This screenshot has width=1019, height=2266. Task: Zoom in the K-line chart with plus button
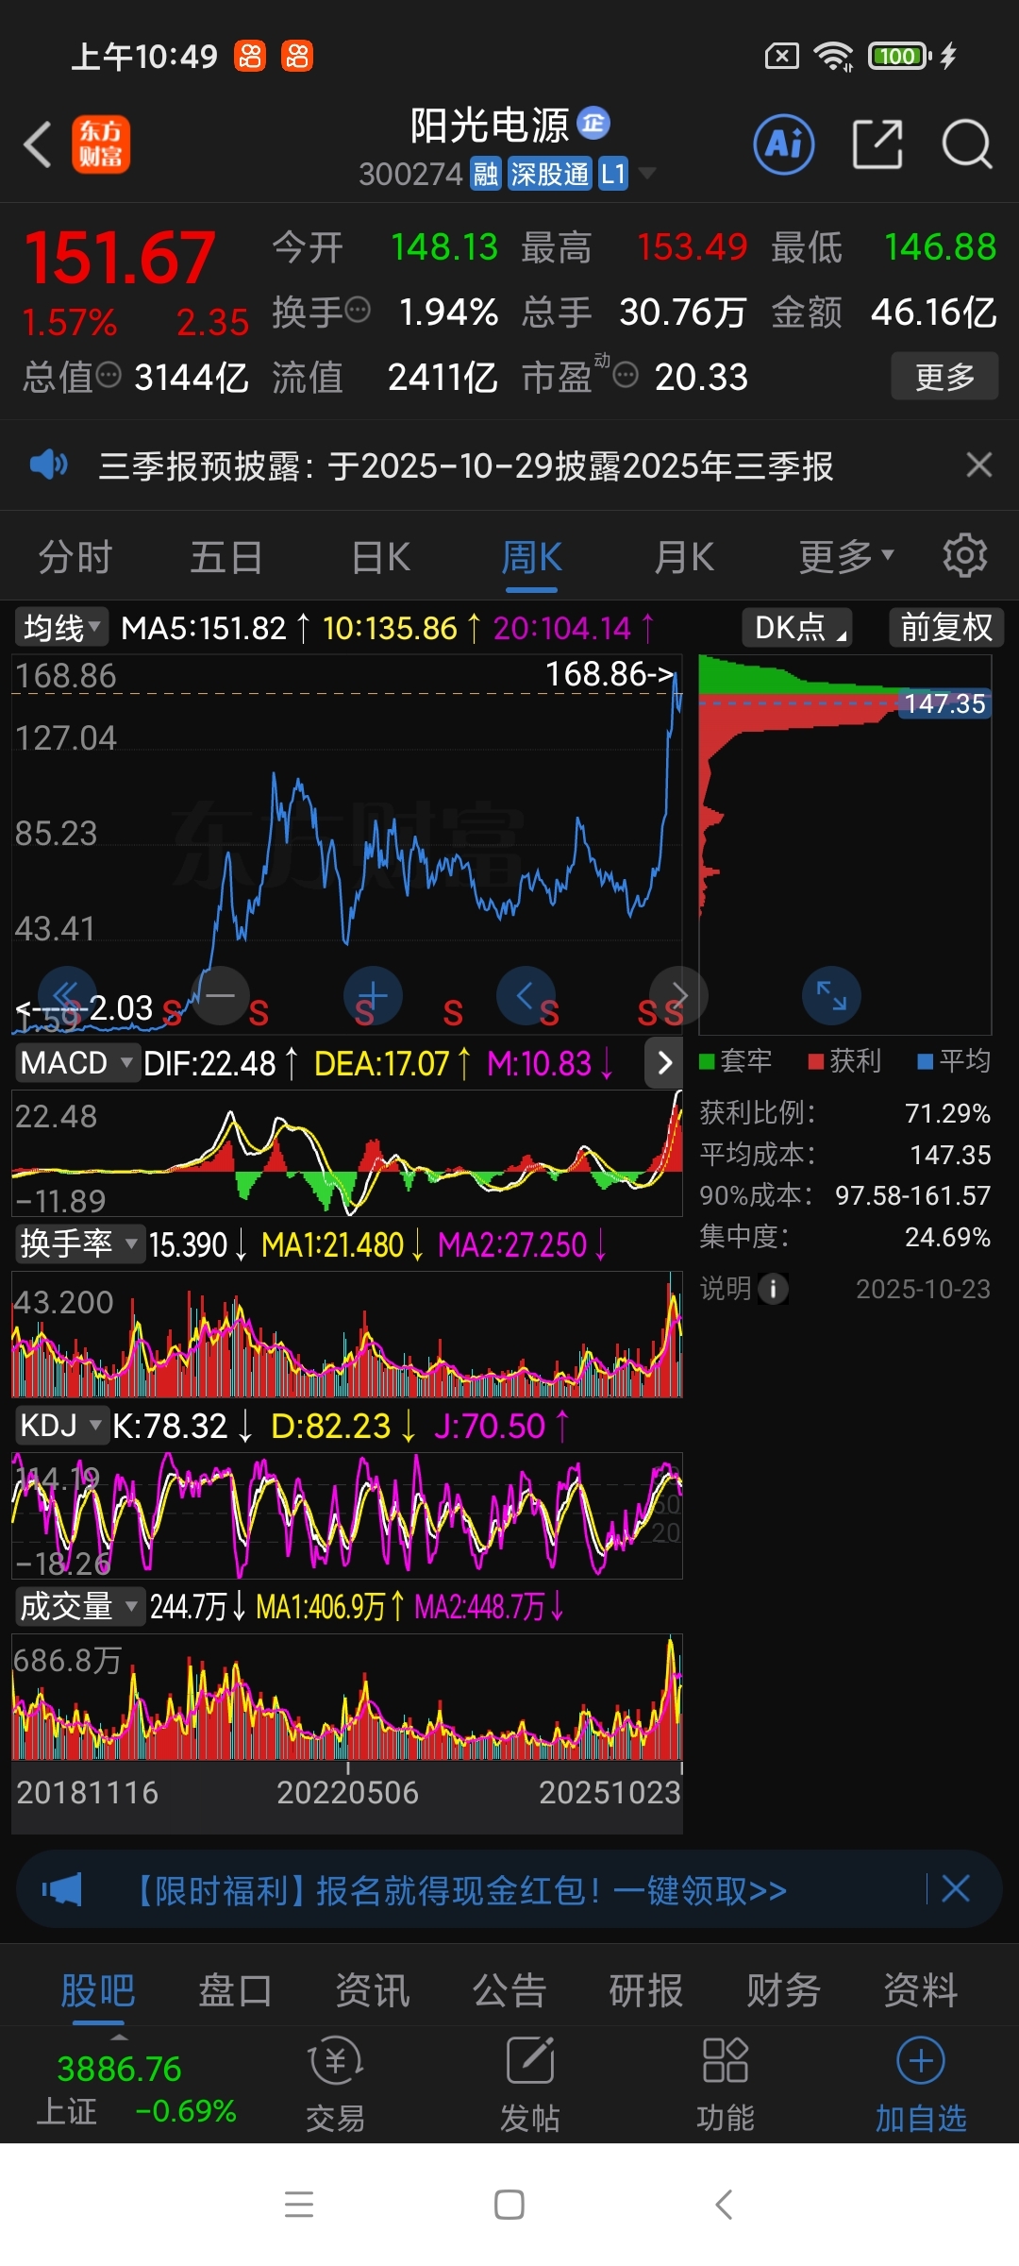[x=373, y=995]
